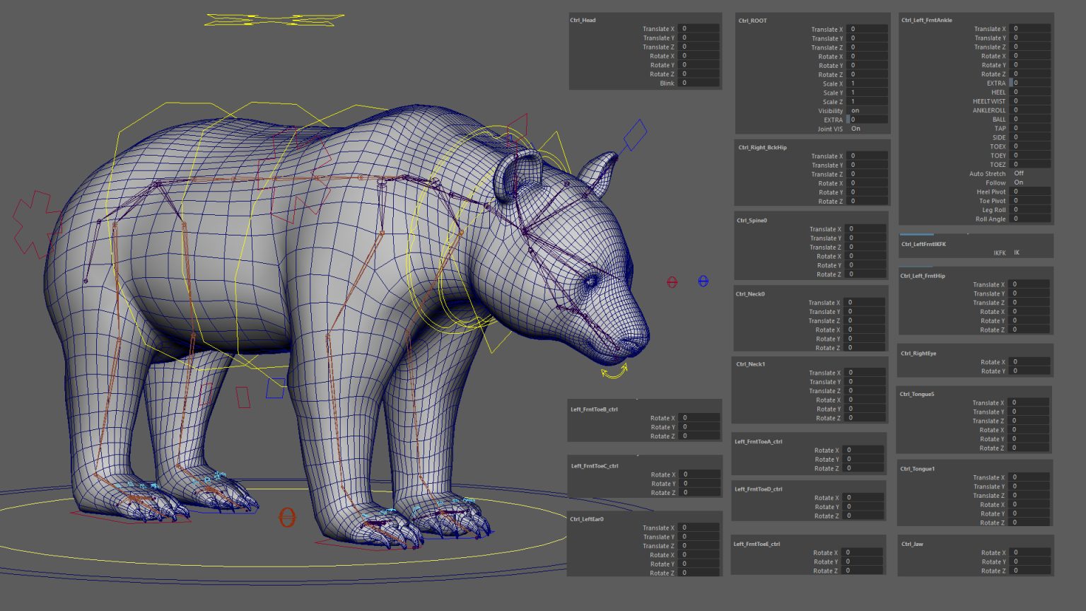
Task: Select the Ctrl_Neck1 panel title
Action: 749,363
